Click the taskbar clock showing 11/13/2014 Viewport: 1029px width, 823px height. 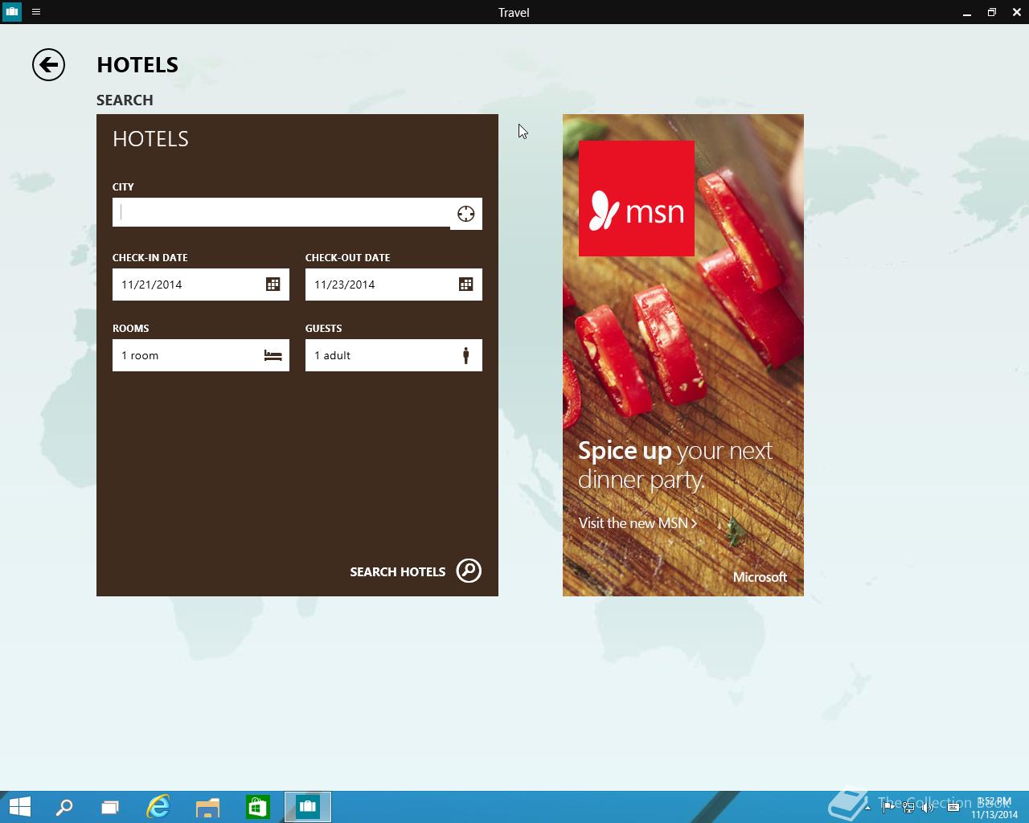click(994, 808)
